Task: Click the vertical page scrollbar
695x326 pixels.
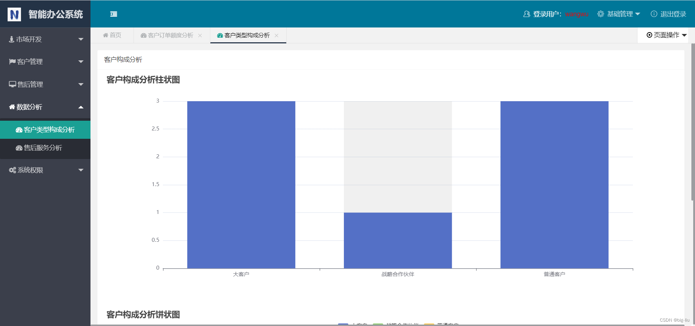Action: (693, 122)
